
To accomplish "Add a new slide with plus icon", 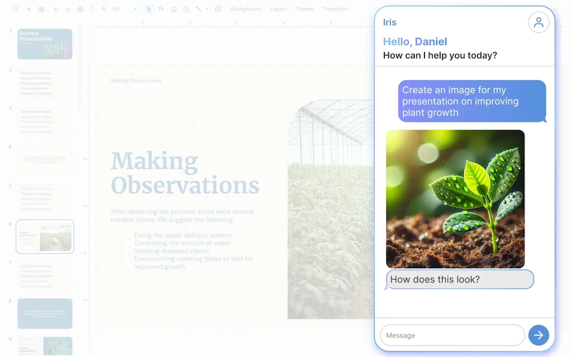I will coord(29,9).
